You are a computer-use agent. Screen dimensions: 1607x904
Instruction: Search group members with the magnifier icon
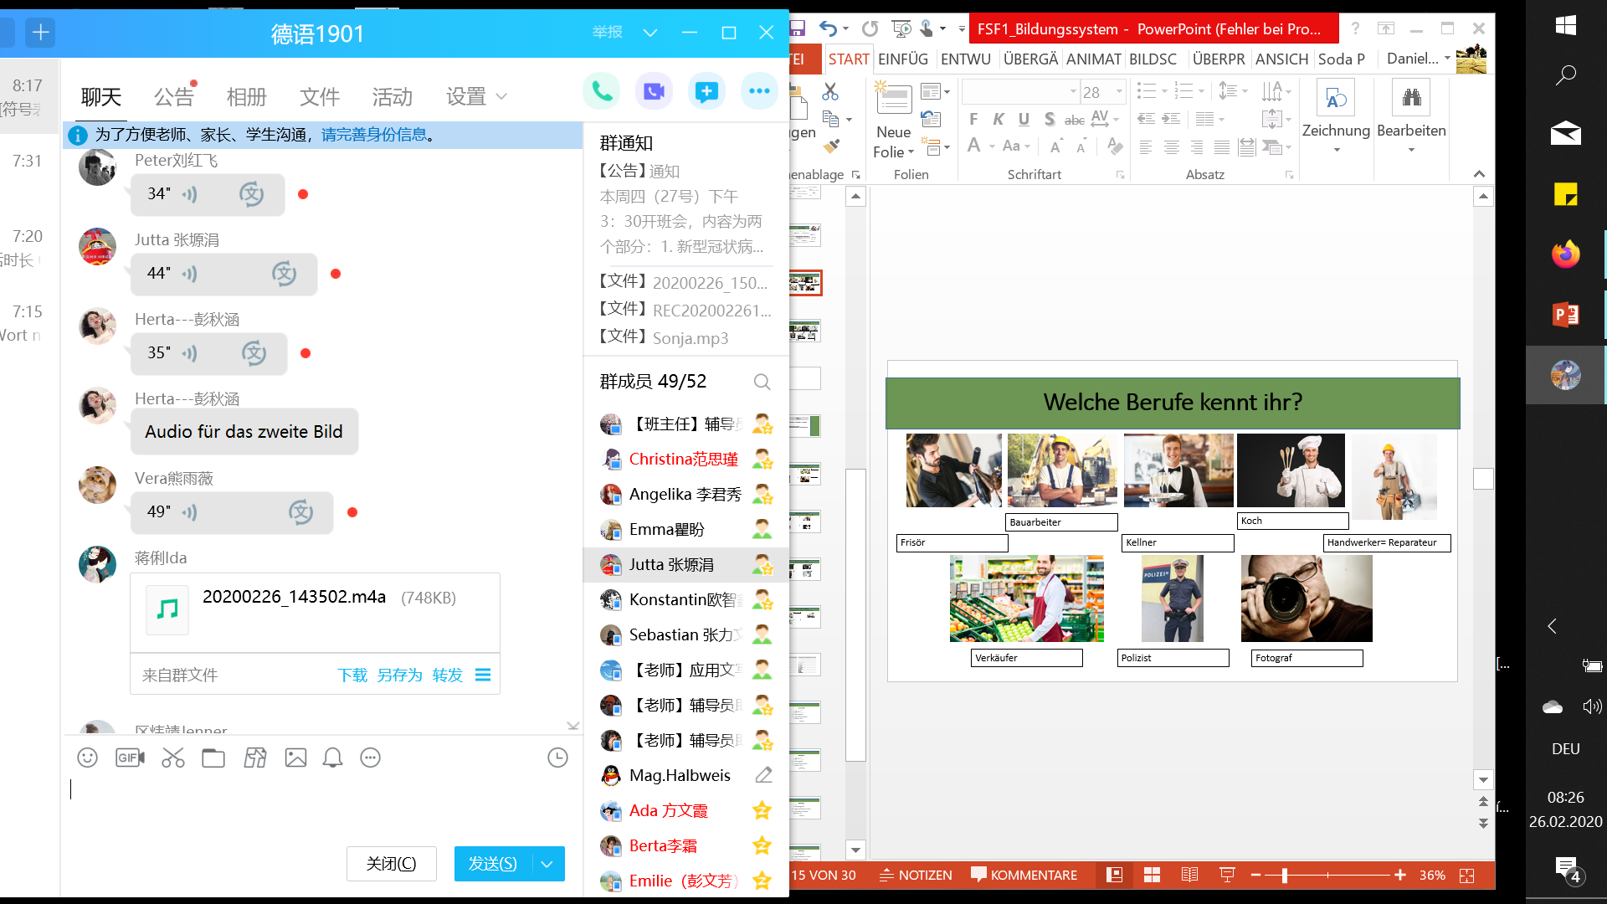click(x=762, y=382)
